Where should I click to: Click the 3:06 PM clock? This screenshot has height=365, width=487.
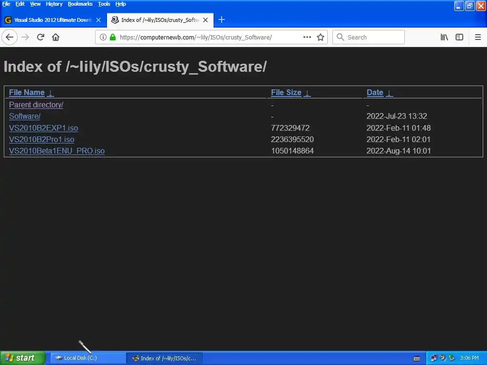(x=469, y=358)
